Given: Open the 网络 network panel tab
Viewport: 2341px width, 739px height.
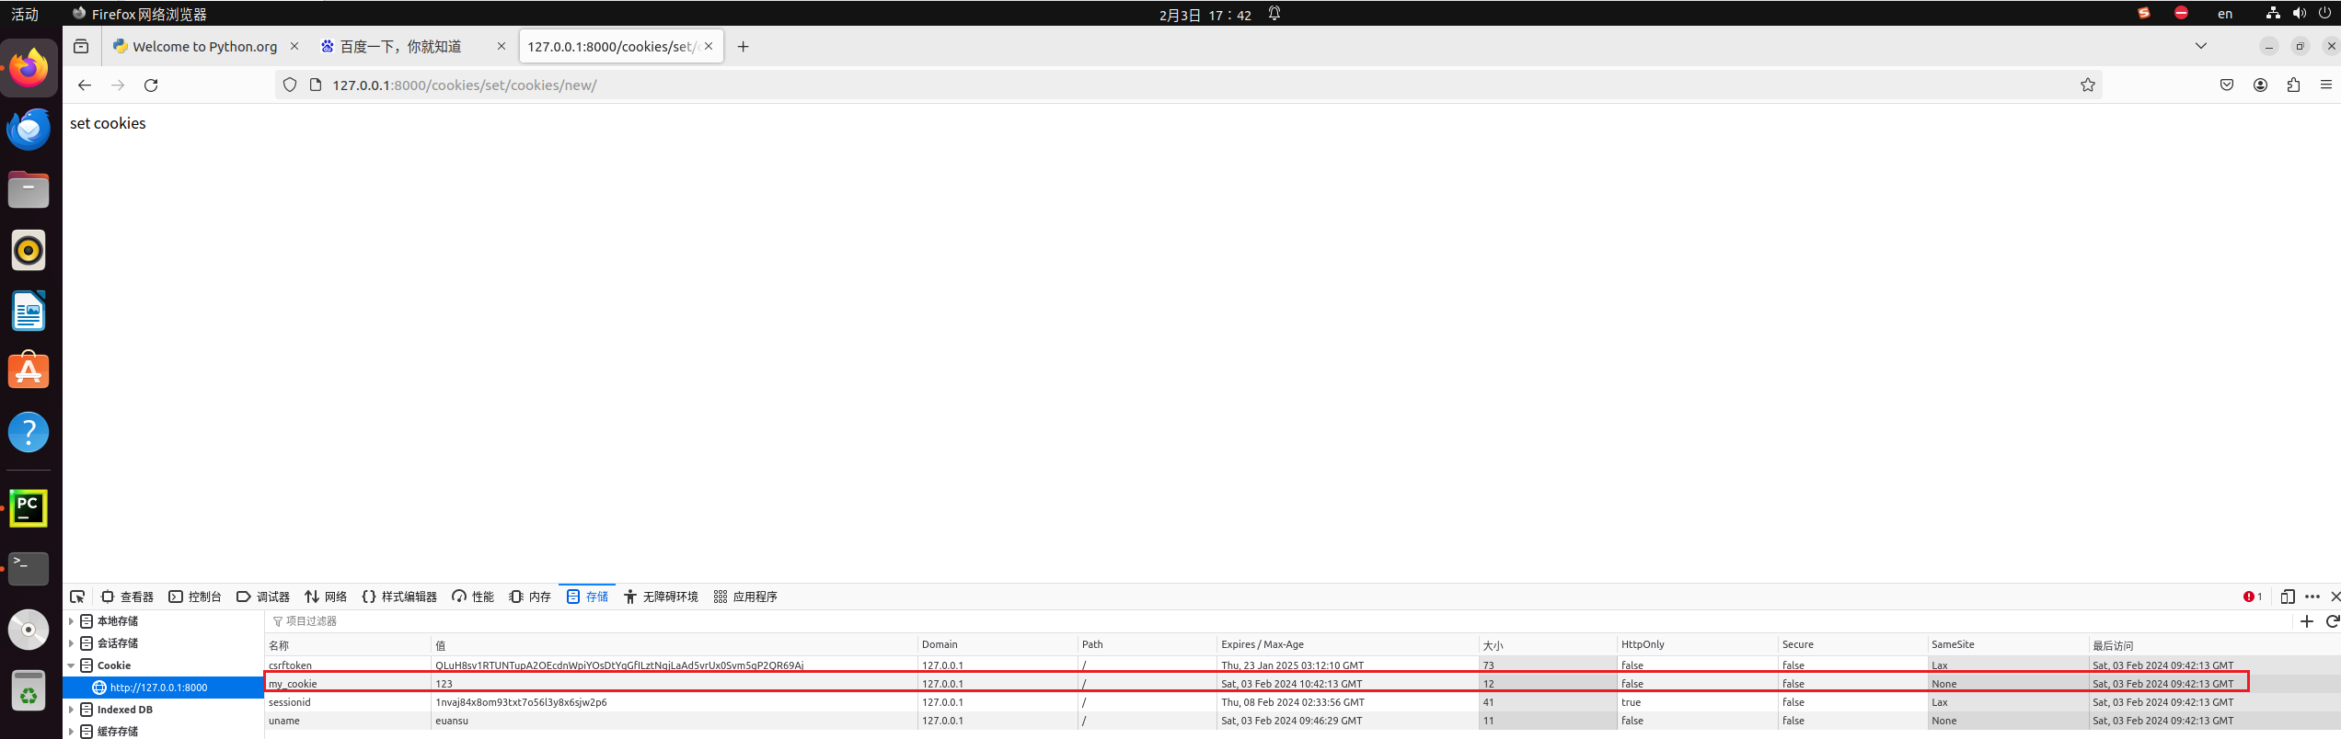Looking at the screenshot, I should [326, 597].
